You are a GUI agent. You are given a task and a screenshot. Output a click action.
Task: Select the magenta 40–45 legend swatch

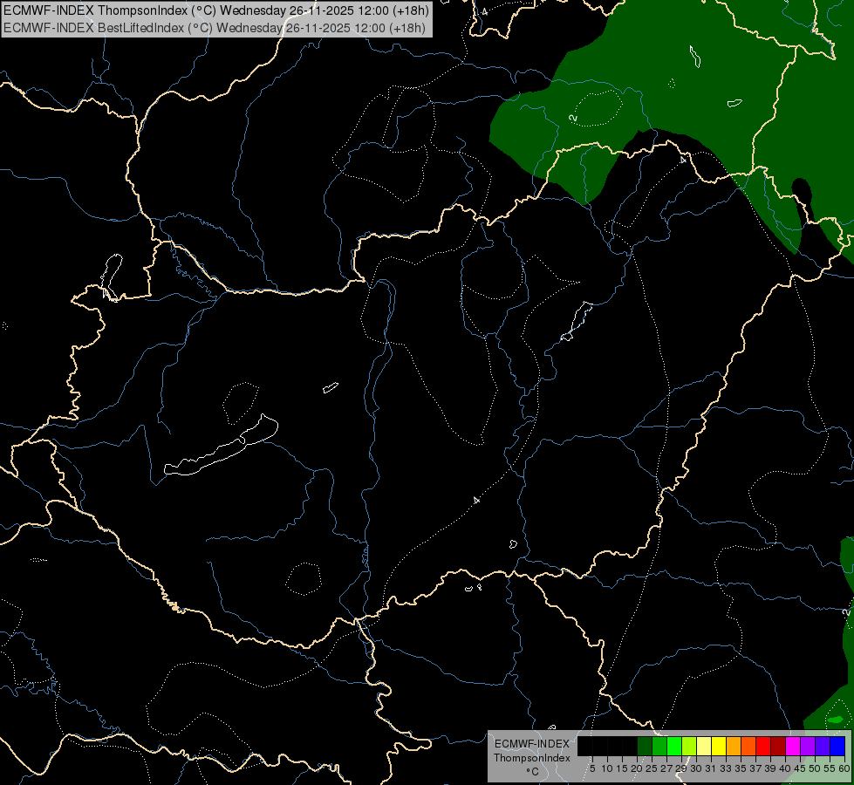(793, 746)
